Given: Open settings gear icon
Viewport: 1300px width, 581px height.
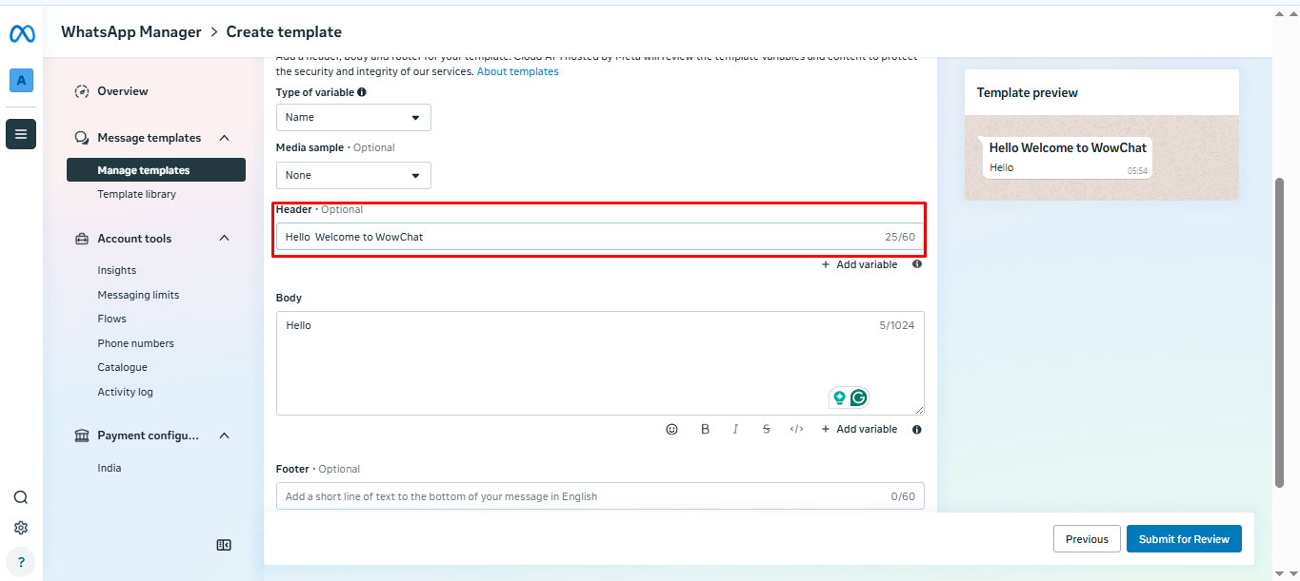Looking at the screenshot, I should coord(21,528).
